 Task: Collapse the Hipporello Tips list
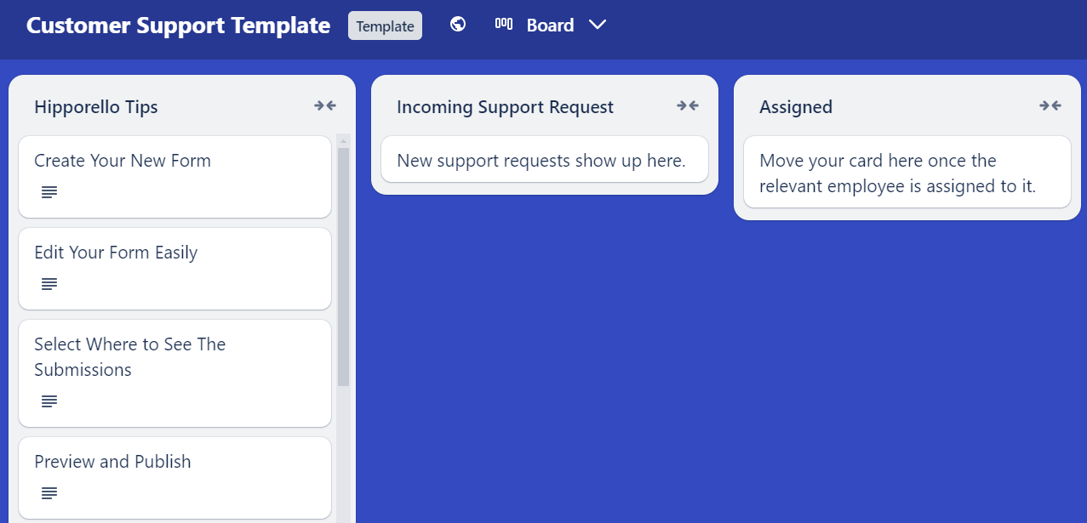tap(325, 106)
